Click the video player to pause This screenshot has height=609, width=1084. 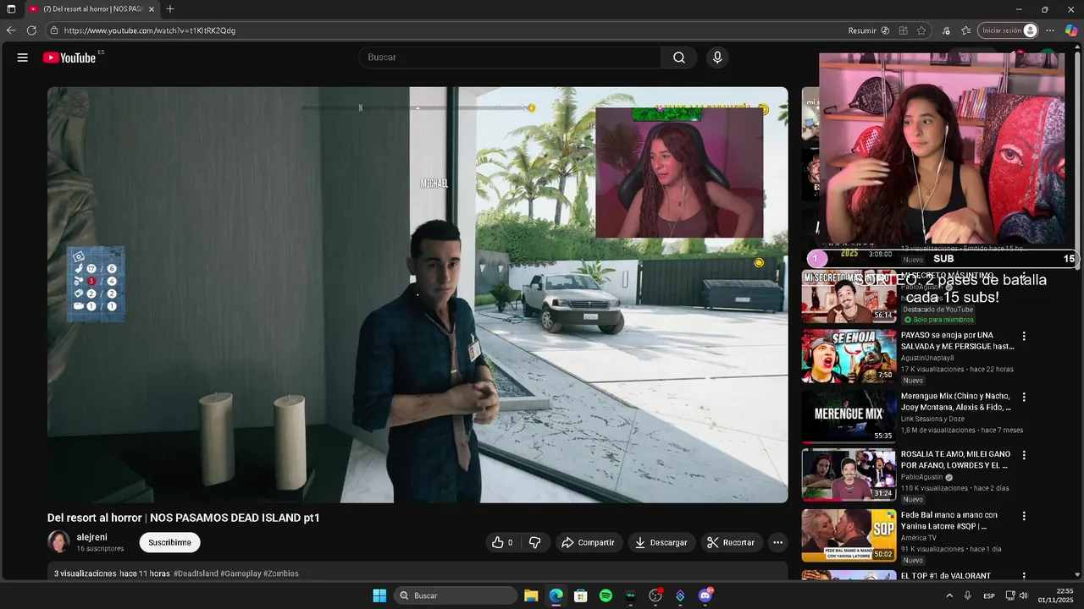pyautogui.click(x=418, y=294)
